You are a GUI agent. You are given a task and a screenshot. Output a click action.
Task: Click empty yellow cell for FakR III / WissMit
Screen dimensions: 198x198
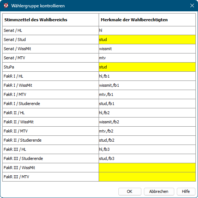point(147,168)
